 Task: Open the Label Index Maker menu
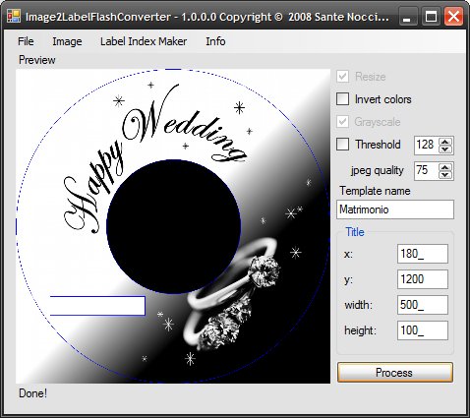point(144,41)
